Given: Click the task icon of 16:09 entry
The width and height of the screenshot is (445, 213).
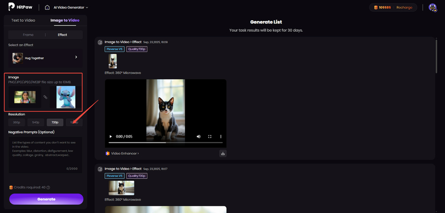Looking at the screenshot, I should point(100,42).
